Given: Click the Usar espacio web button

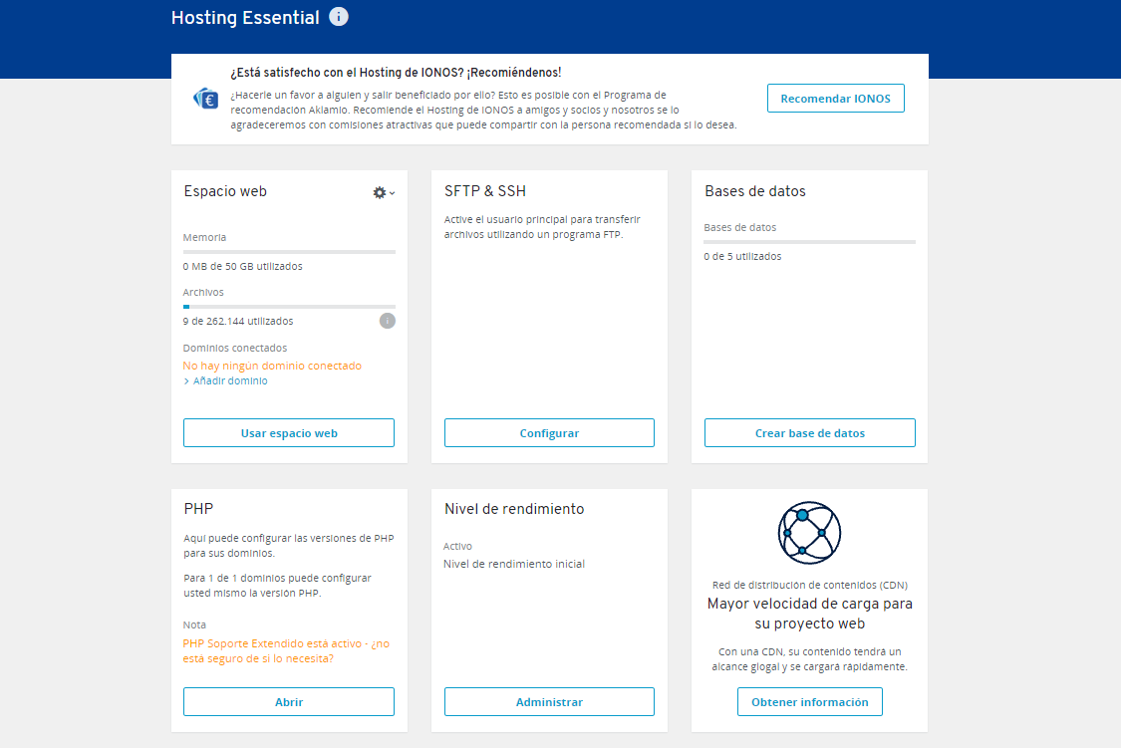Looking at the screenshot, I should (x=289, y=433).
